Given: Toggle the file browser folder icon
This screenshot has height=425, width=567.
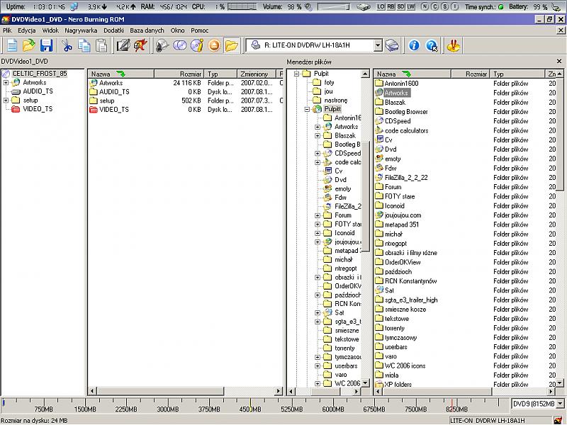Looking at the screenshot, I should pyautogui.click(x=232, y=45).
